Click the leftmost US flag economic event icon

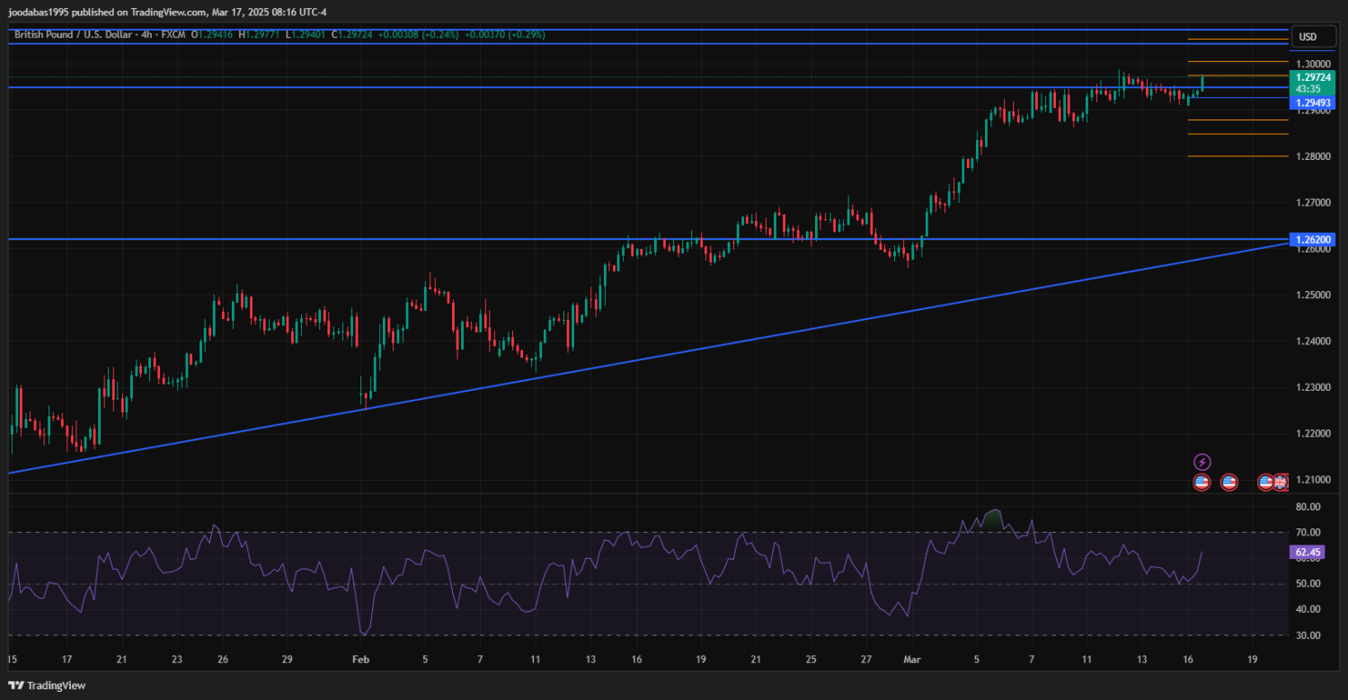(1202, 483)
